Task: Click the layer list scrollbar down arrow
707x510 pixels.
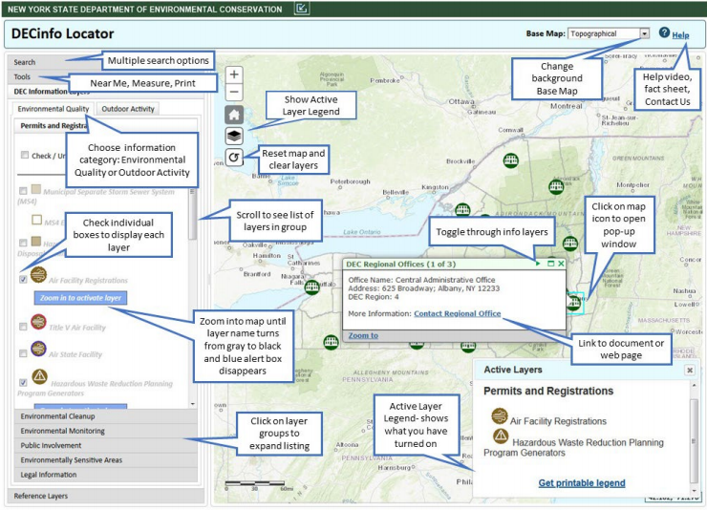Action: point(193,404)
